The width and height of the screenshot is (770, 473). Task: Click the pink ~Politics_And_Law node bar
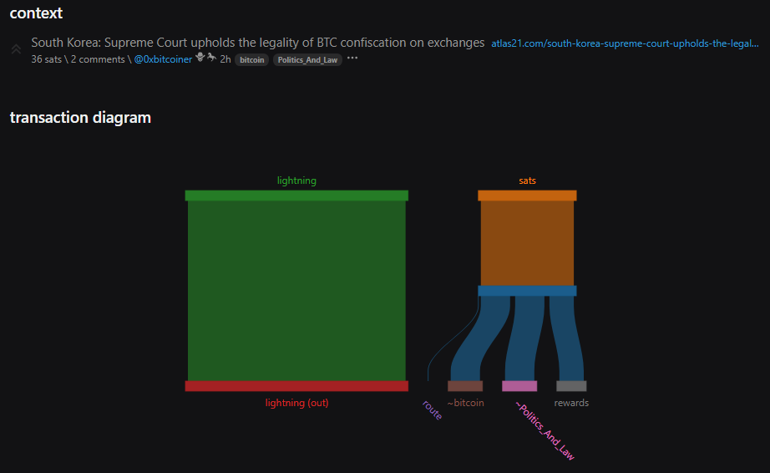tap(519, 386)
